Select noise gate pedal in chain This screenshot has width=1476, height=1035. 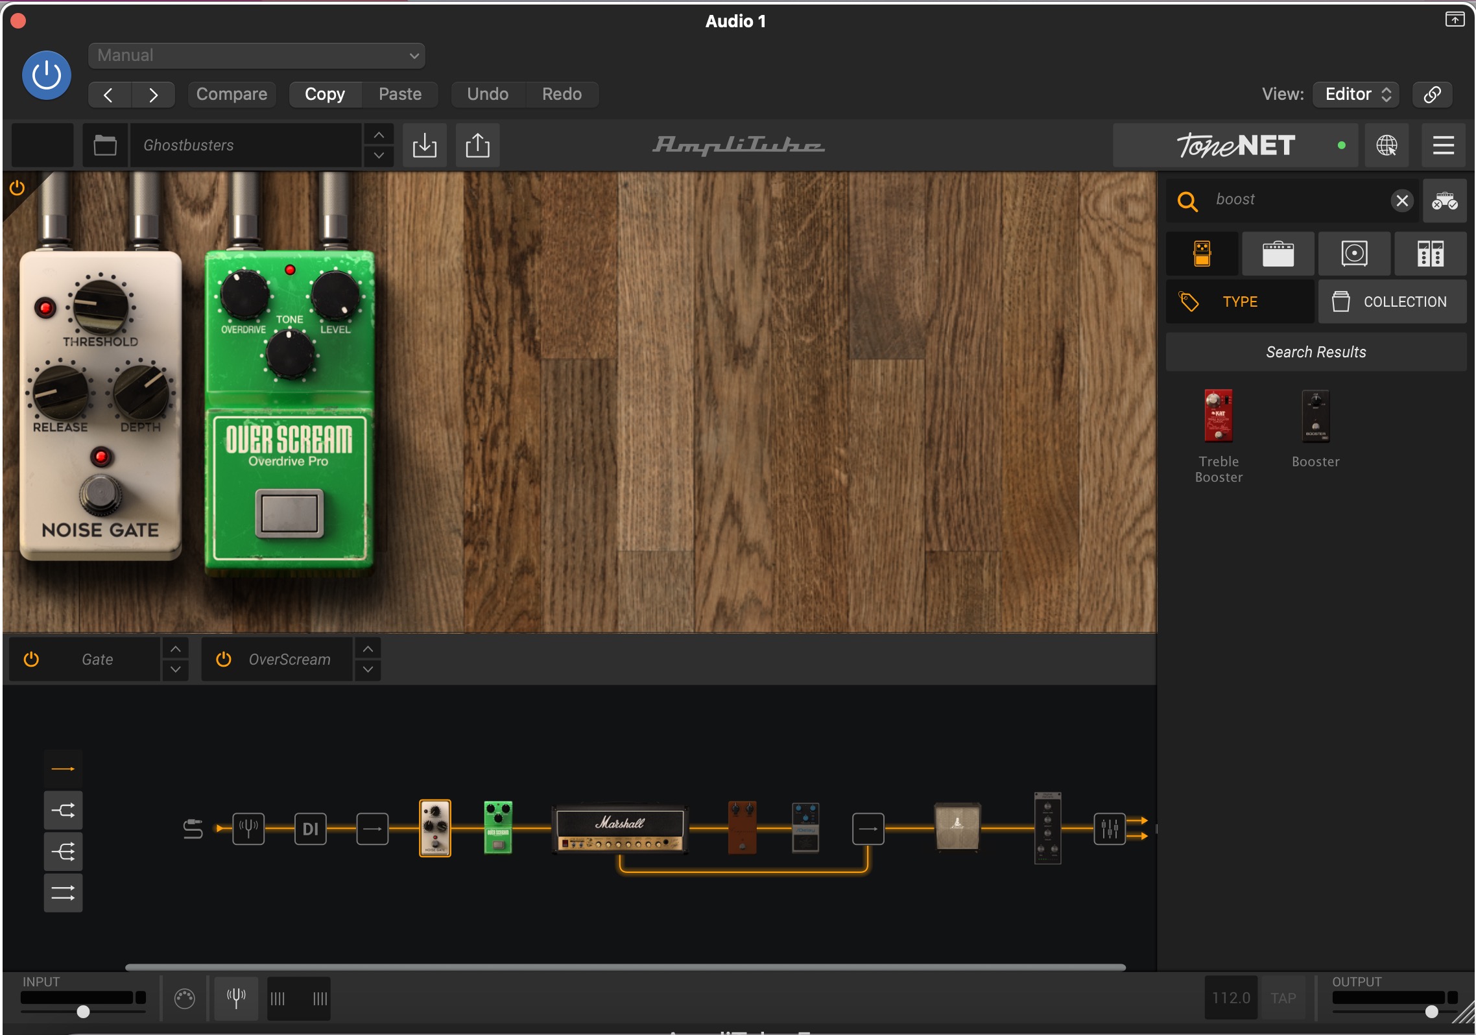coord(435,828)
